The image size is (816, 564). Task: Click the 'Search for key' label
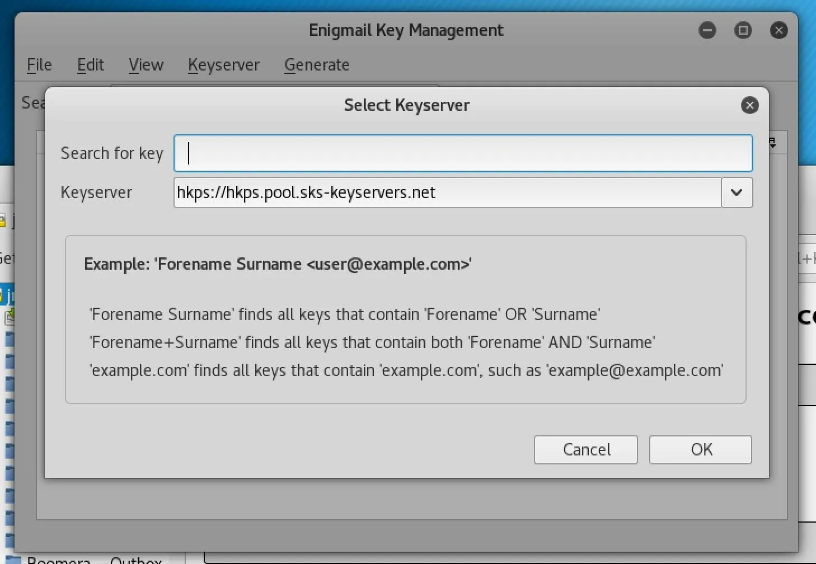pyautogui.click(x=112, y=153)
